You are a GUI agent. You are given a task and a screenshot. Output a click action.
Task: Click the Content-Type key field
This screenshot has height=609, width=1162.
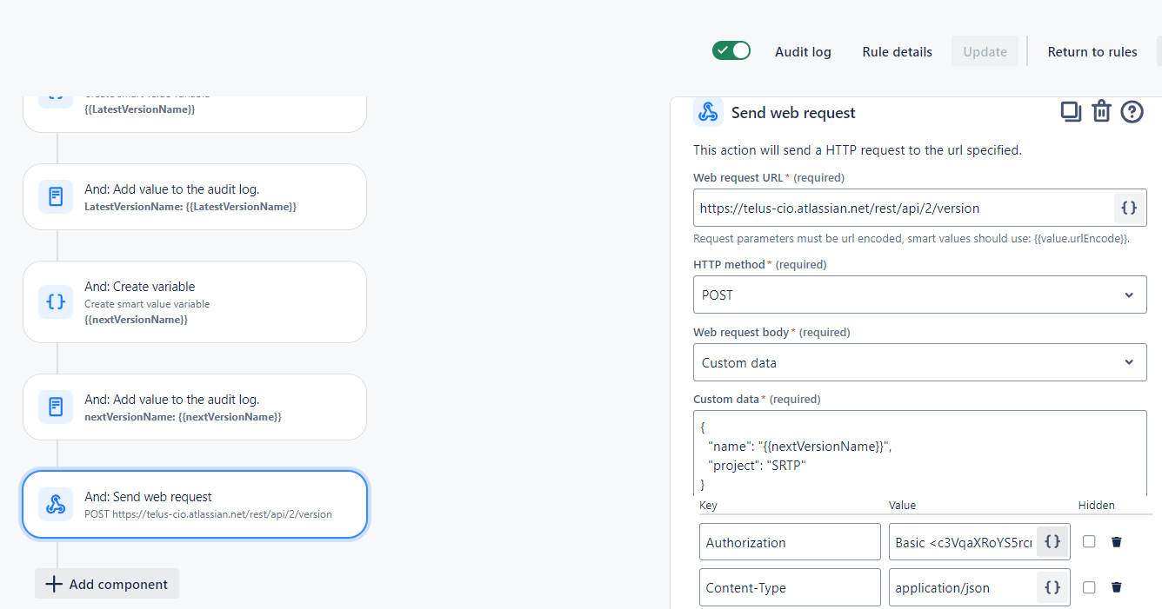(790, 587)
